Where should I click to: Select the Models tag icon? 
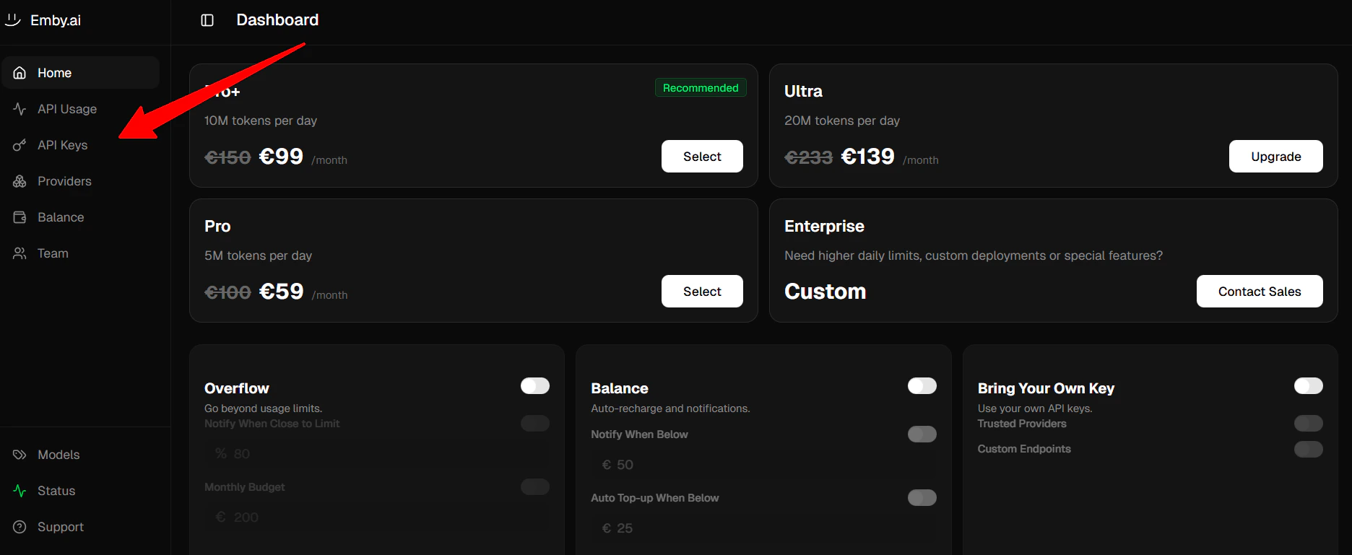click(19, 454)
